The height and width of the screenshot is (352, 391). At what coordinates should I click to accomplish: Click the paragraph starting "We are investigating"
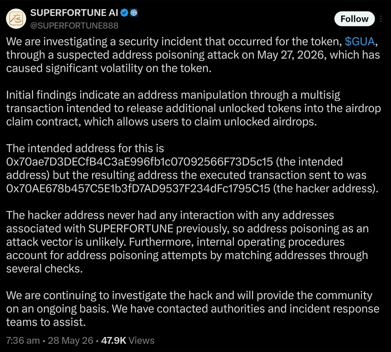tap(193, 55)
